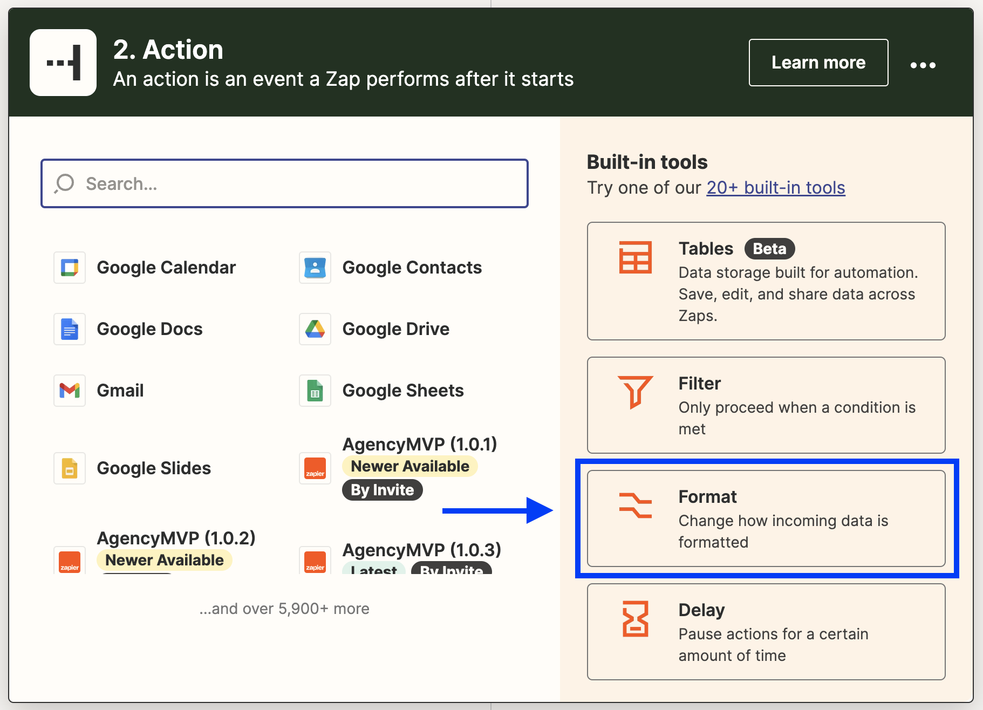Screen dimensions: 983x710
Task: Click the AgencyMVP (1.0.2) Zapier icon
Action: tap(70, 560)
